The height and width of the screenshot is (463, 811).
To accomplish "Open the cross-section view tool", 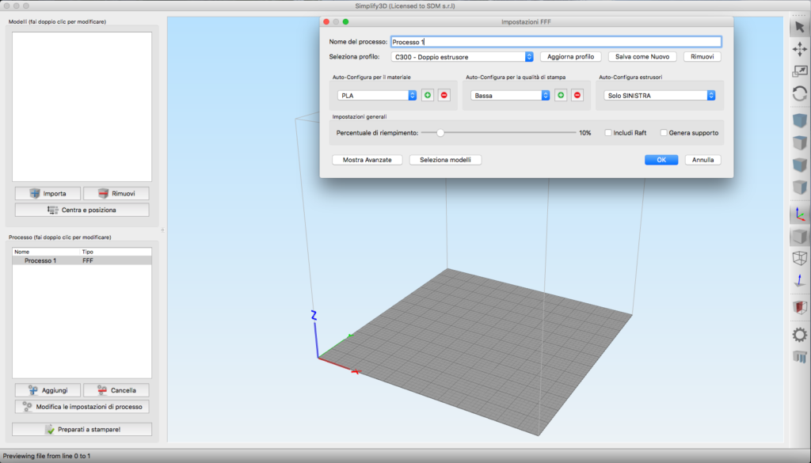I will coord(799,307).
